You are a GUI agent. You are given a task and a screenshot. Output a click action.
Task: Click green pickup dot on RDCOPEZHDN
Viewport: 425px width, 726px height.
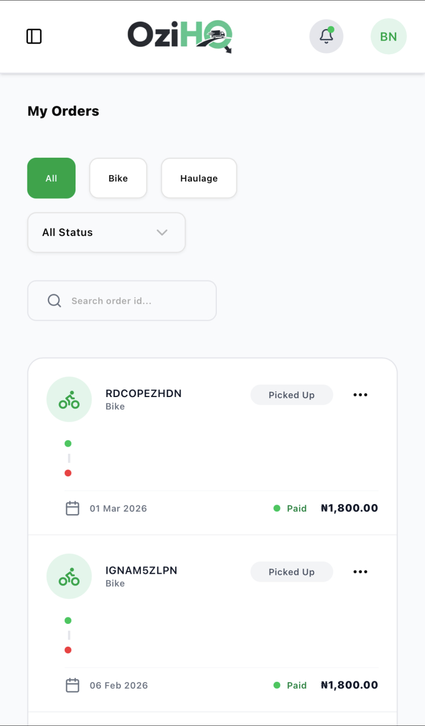68,443
